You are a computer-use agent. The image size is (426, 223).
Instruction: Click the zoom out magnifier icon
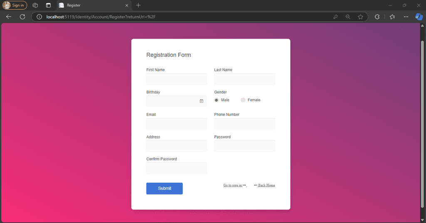(348, 17)
